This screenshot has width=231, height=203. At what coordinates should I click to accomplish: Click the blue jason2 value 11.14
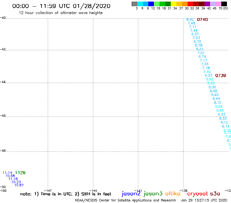click(7, 173)
